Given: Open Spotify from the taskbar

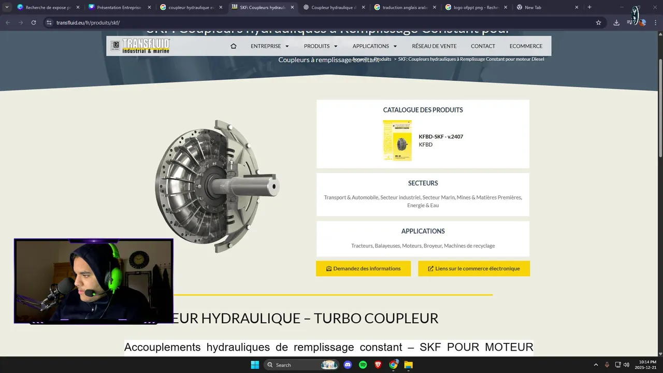Looking at the screenshot, I should point(363,365).
